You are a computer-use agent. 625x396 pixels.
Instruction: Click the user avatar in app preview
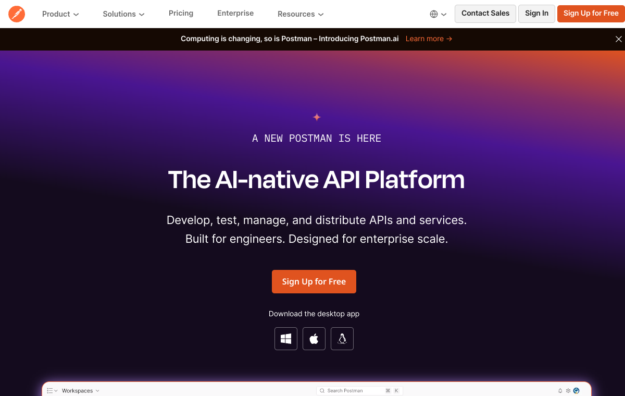click(577, 391)
